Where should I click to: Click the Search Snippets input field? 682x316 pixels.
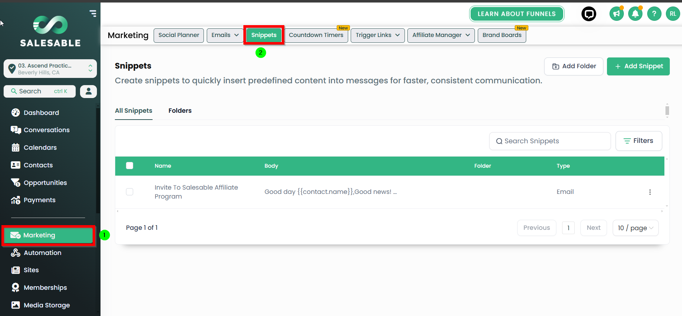[x=550, y=141]
